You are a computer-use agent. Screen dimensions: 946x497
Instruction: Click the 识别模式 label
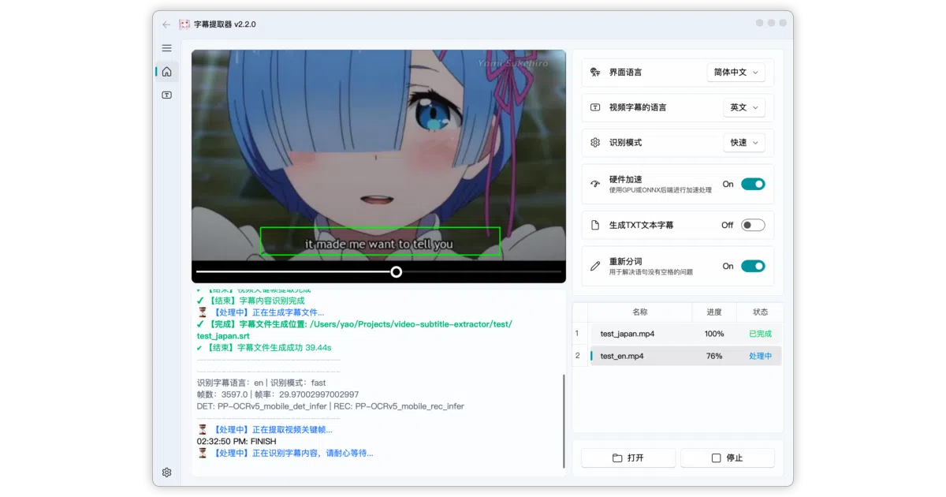pos(625,143)
